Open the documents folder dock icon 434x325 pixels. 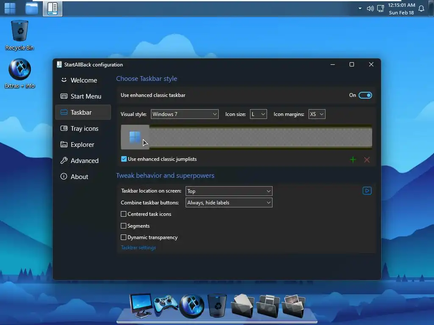[x=242, y=306]
